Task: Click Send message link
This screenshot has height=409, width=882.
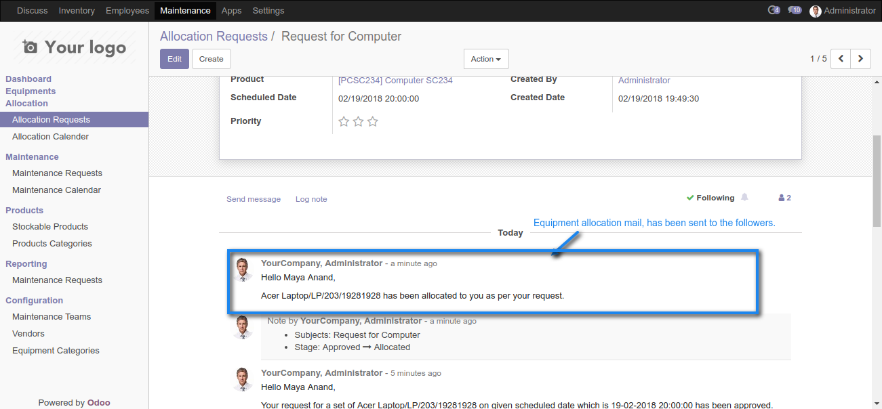Action: pyautogui.click(x=254, y=199)
